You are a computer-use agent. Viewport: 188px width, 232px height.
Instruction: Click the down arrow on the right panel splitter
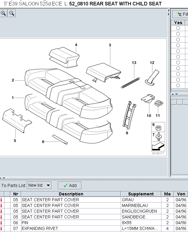177,94
